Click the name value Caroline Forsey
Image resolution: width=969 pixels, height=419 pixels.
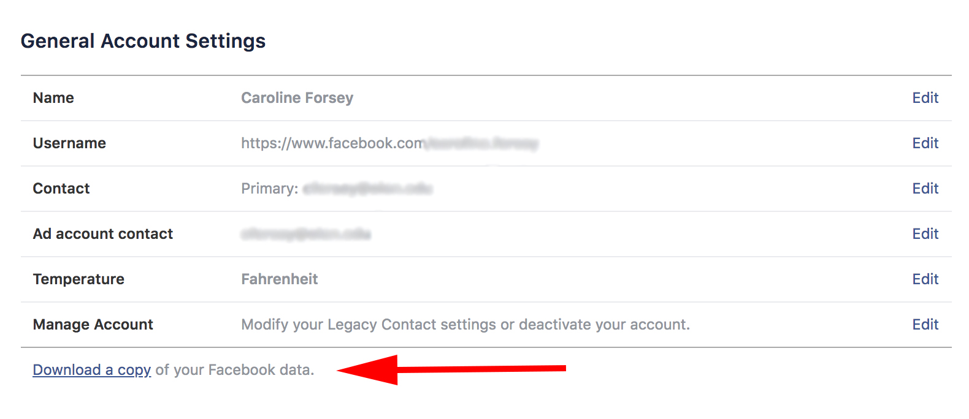(297, 98)
